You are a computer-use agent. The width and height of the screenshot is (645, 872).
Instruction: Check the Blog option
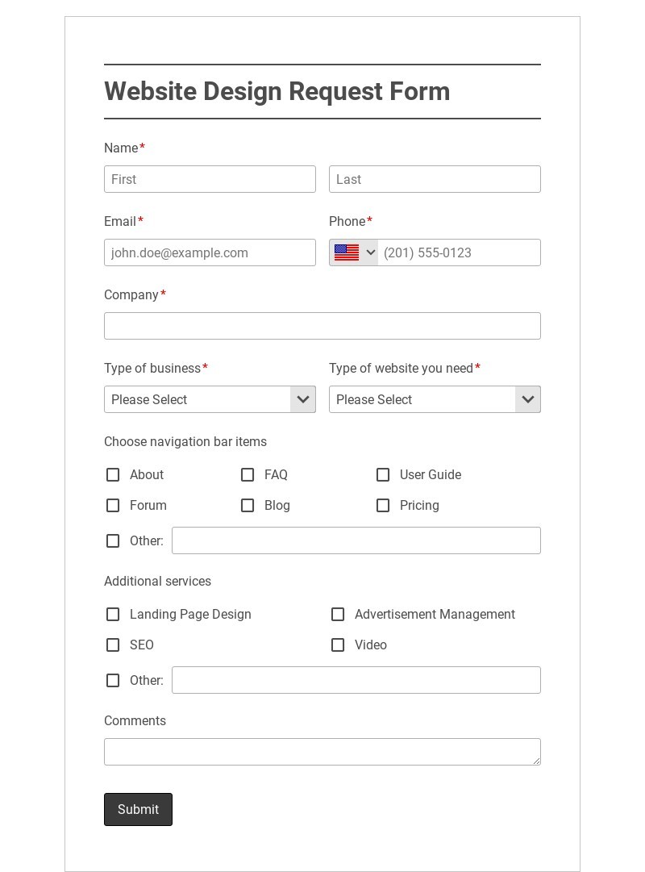click(248, 506)
